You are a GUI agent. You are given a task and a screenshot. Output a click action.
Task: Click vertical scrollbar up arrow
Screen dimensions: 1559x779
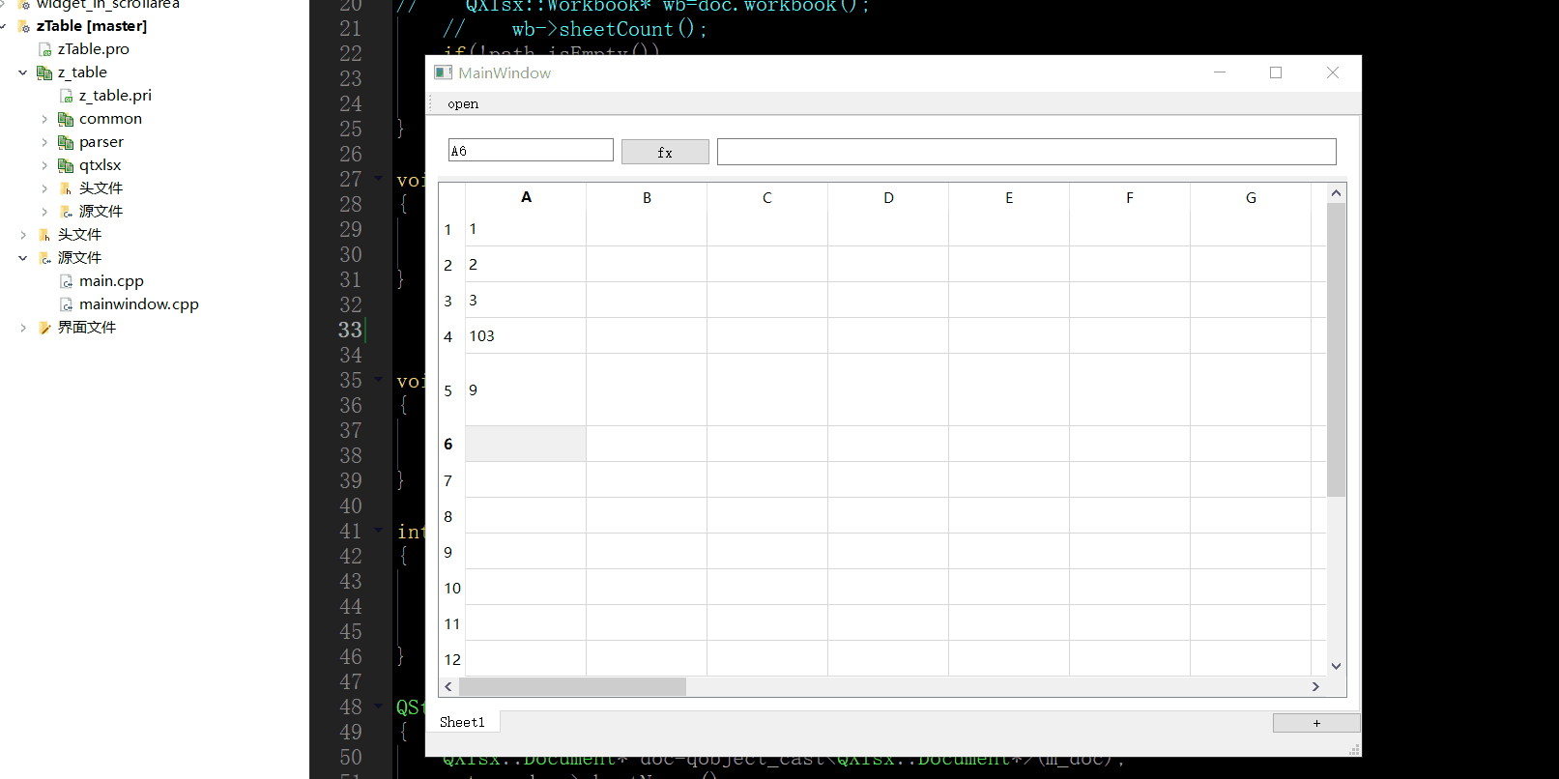click(1336, 193)
